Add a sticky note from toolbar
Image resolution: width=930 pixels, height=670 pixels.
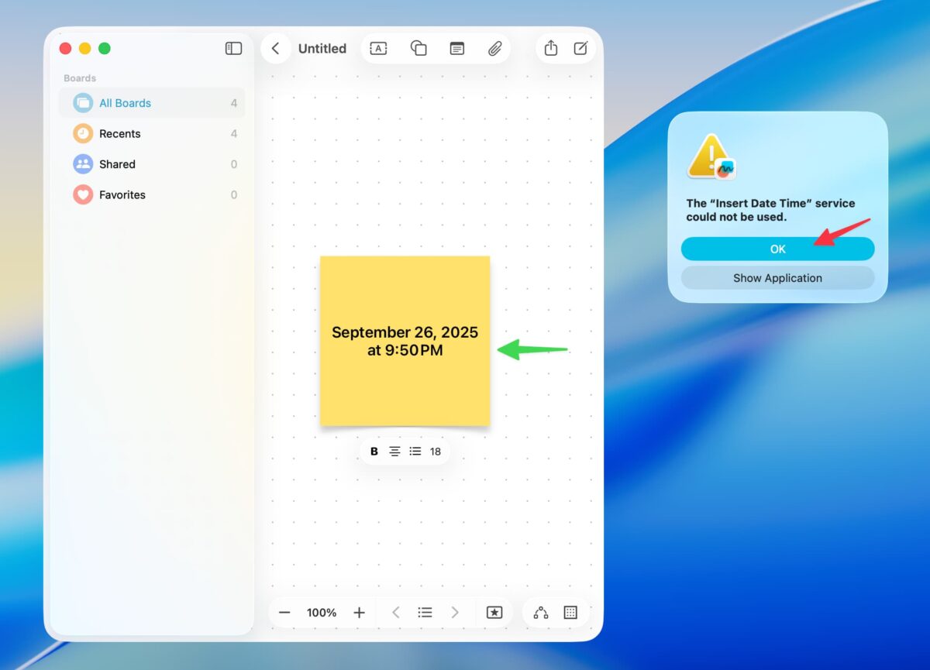tap(457, 48)
